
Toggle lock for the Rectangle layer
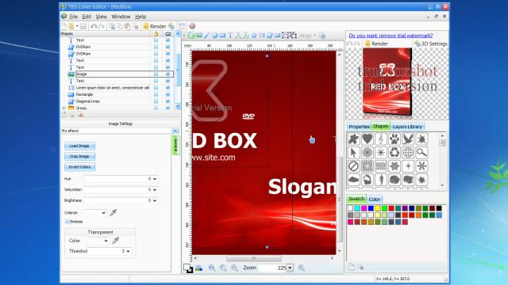(156, 95)
